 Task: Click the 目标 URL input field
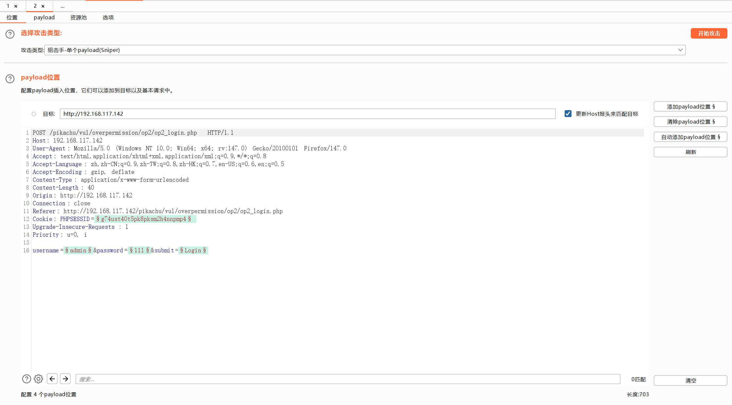(x=307, y=114)
